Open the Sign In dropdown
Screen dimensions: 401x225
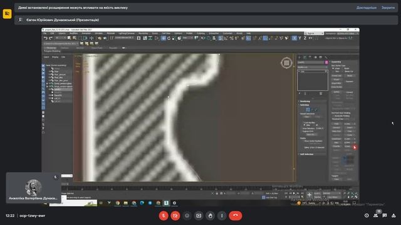(314, 33)
